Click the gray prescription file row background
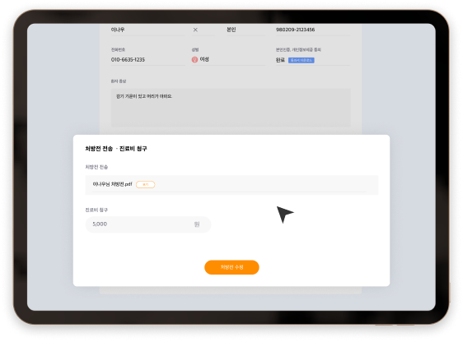 pyautogui.click(x=231, y=185)
